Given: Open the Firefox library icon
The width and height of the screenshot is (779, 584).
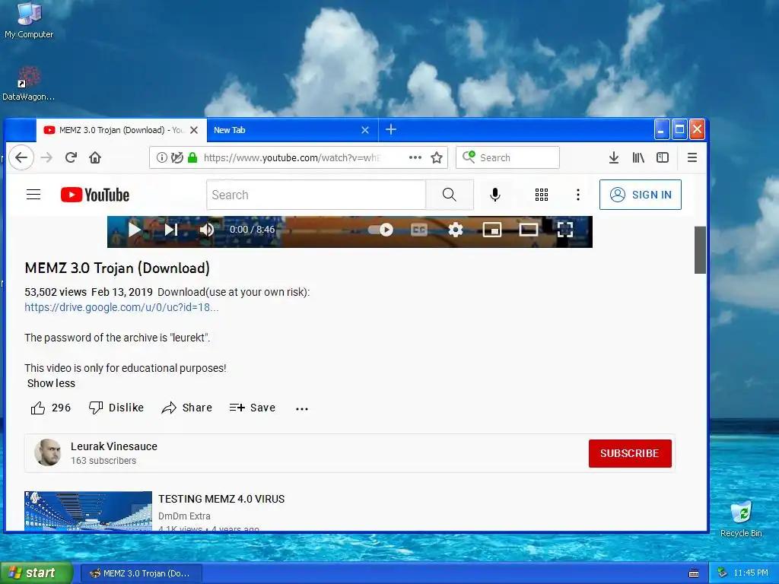Looking at the screenshot, I should pyautogui.click(x=638, y=158).
